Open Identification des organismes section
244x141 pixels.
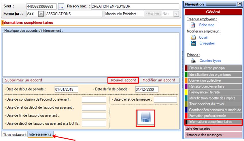(213, 74)
